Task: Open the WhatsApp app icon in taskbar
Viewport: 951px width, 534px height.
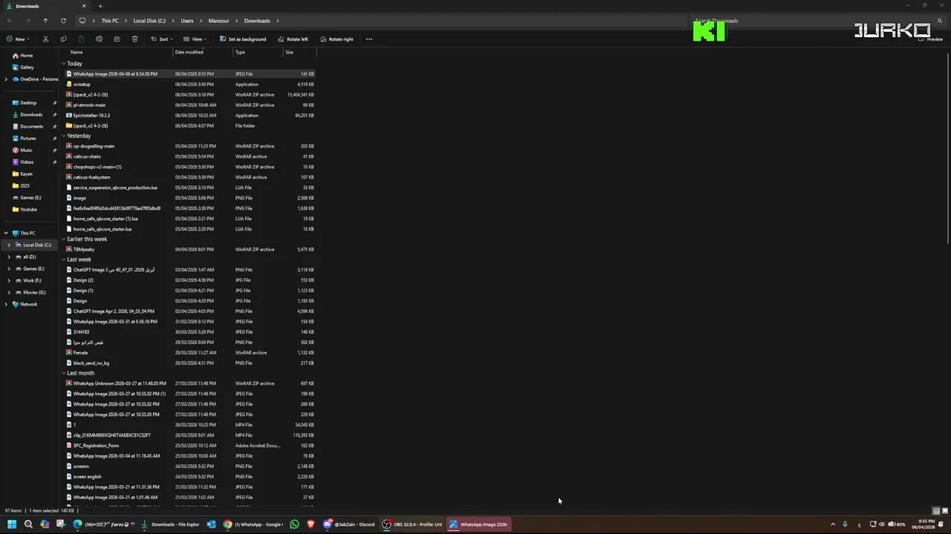Action: [x=294, y=524]
